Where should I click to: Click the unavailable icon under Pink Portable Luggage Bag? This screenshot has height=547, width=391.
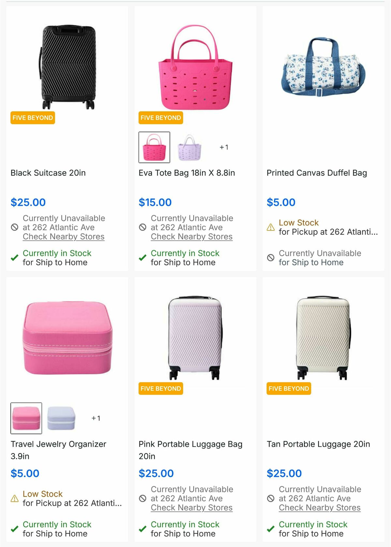(x=142, y=498)
